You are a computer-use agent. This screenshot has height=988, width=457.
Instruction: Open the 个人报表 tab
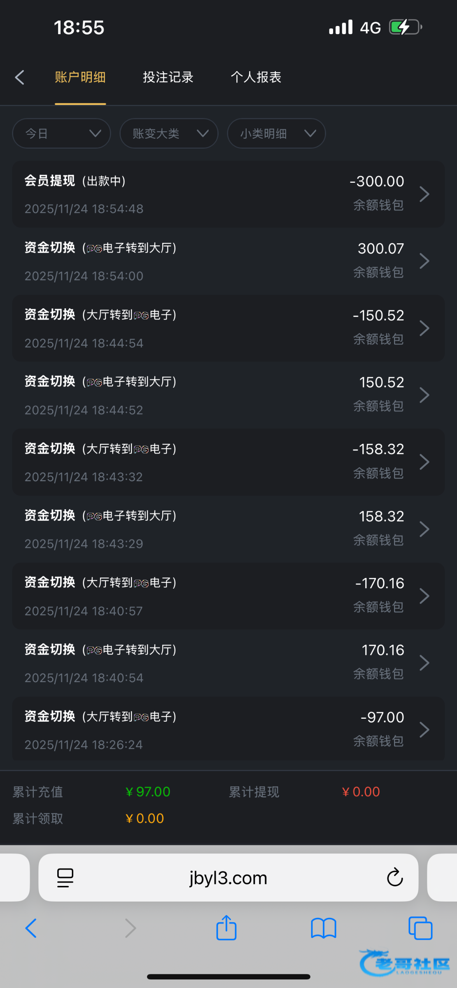256,77
